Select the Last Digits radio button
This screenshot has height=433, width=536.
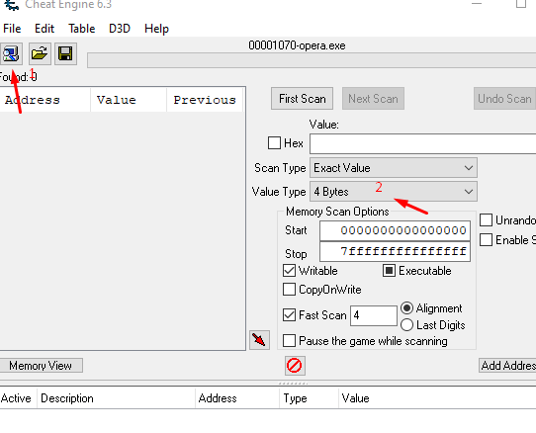[x=406, y=324]
